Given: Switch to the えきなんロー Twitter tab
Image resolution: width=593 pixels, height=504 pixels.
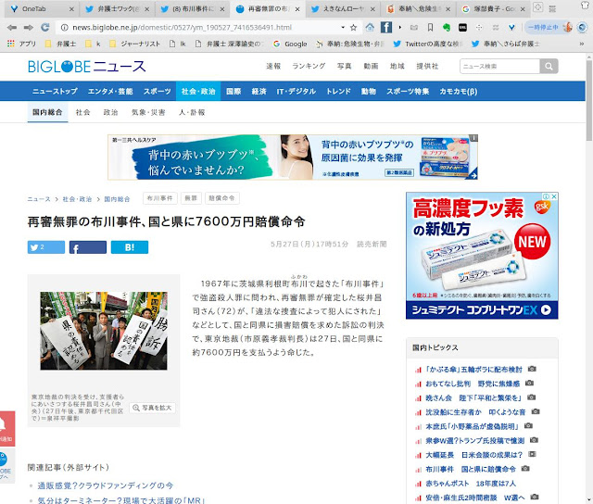Looking at the screenshot, I should [343, 9].
